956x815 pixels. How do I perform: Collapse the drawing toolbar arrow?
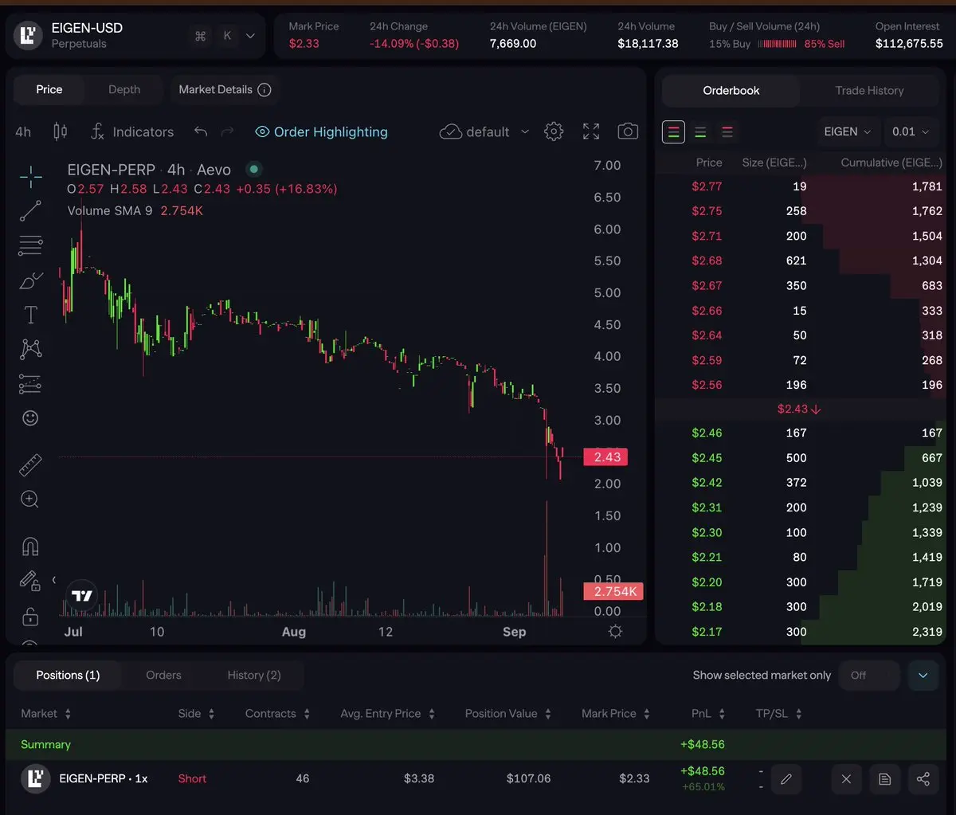[x=53, y=579]
